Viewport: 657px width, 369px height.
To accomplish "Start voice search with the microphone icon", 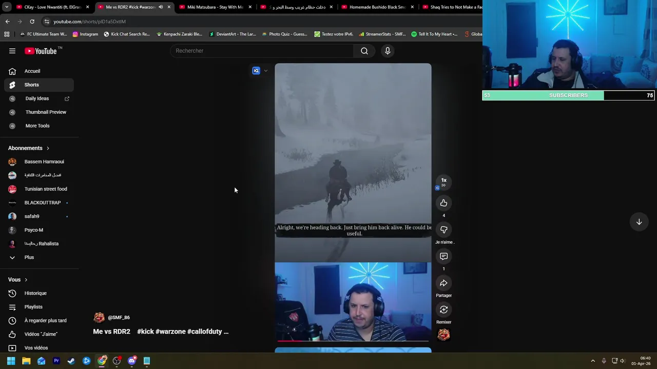I will point(388,51).
